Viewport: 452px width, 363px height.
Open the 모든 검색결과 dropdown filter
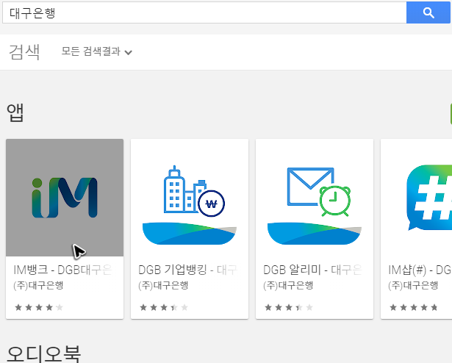click(96, 51)
